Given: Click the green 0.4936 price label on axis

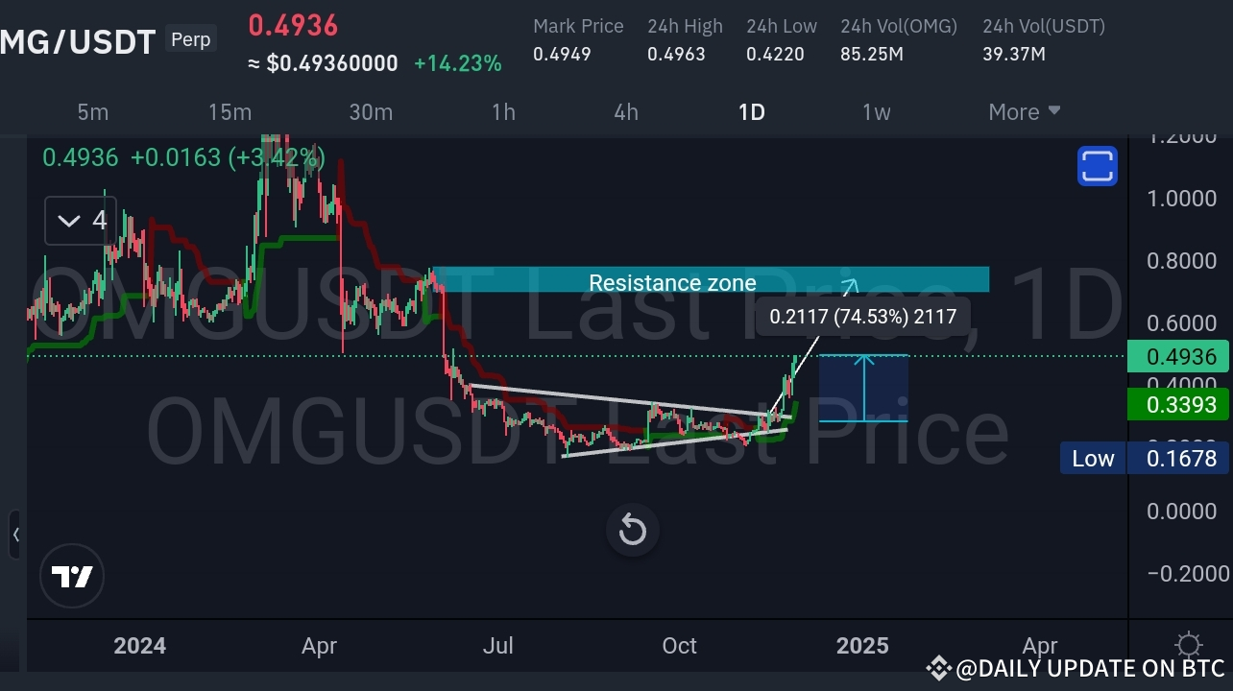Looking at the screenshot, I should [1178, 356].
